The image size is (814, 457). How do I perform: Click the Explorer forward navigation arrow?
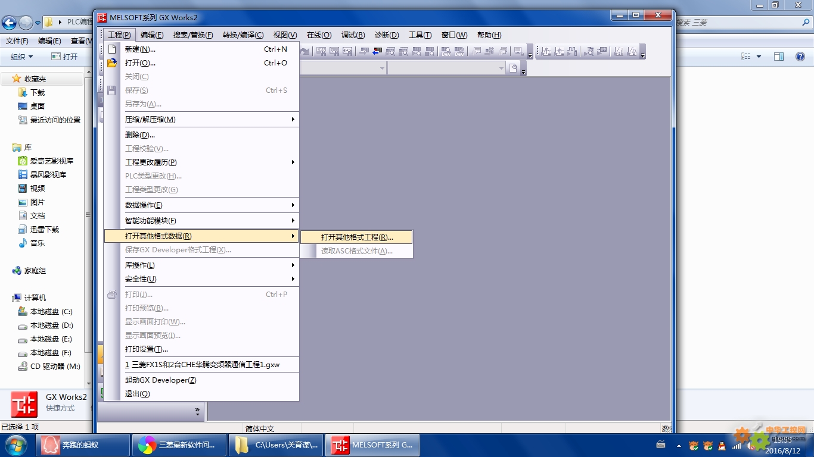26,23
